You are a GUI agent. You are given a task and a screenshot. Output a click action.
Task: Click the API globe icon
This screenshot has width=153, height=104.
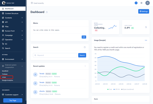tap(3, 22)
